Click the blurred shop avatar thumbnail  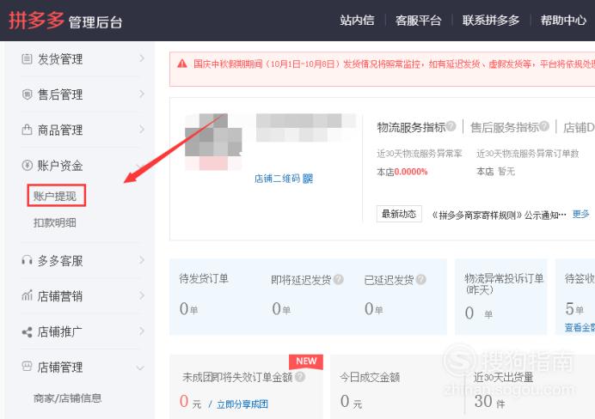213,142
